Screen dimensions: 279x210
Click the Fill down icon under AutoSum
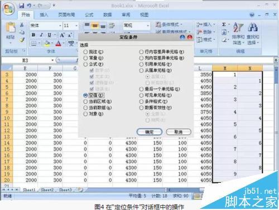pos(224,33)
